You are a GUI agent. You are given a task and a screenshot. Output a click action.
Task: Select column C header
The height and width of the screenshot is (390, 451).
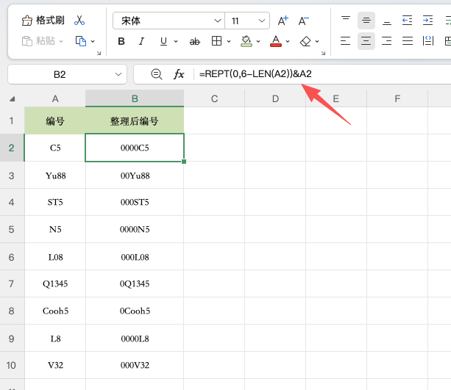tap(214, 99)
